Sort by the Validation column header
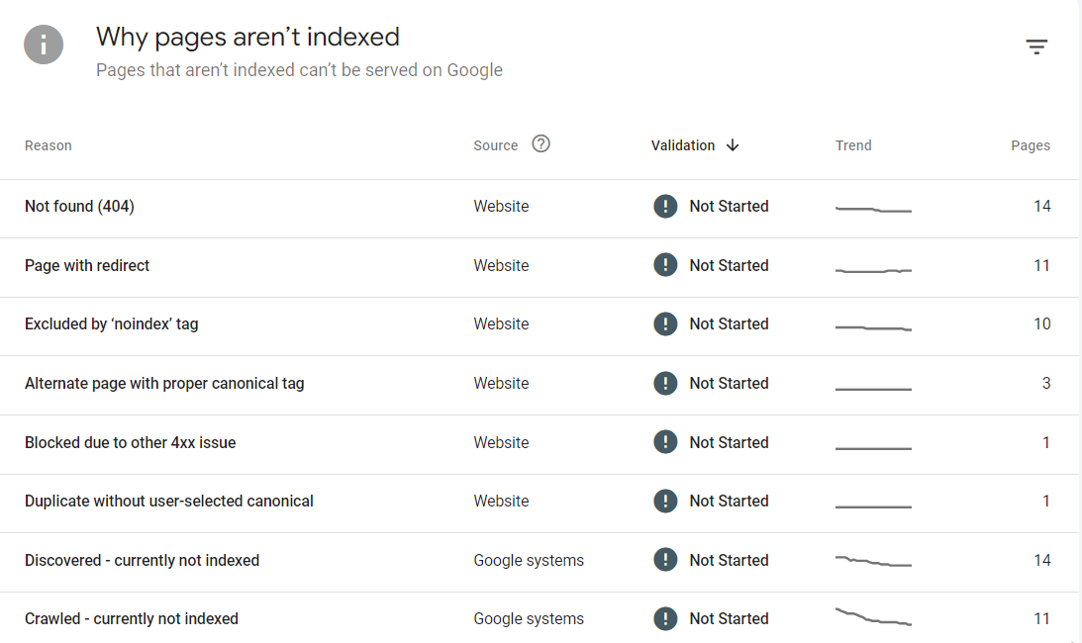 pyautogui.click(x=683, y=145)
